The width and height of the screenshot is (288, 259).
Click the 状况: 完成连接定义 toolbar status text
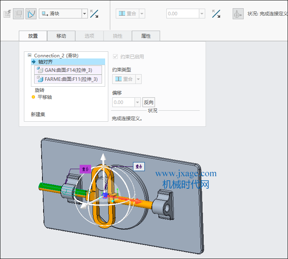(x=268, y=14)
